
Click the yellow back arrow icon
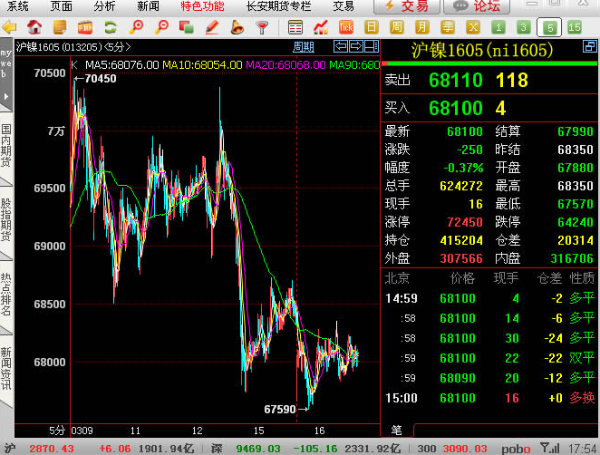point(10,27)
